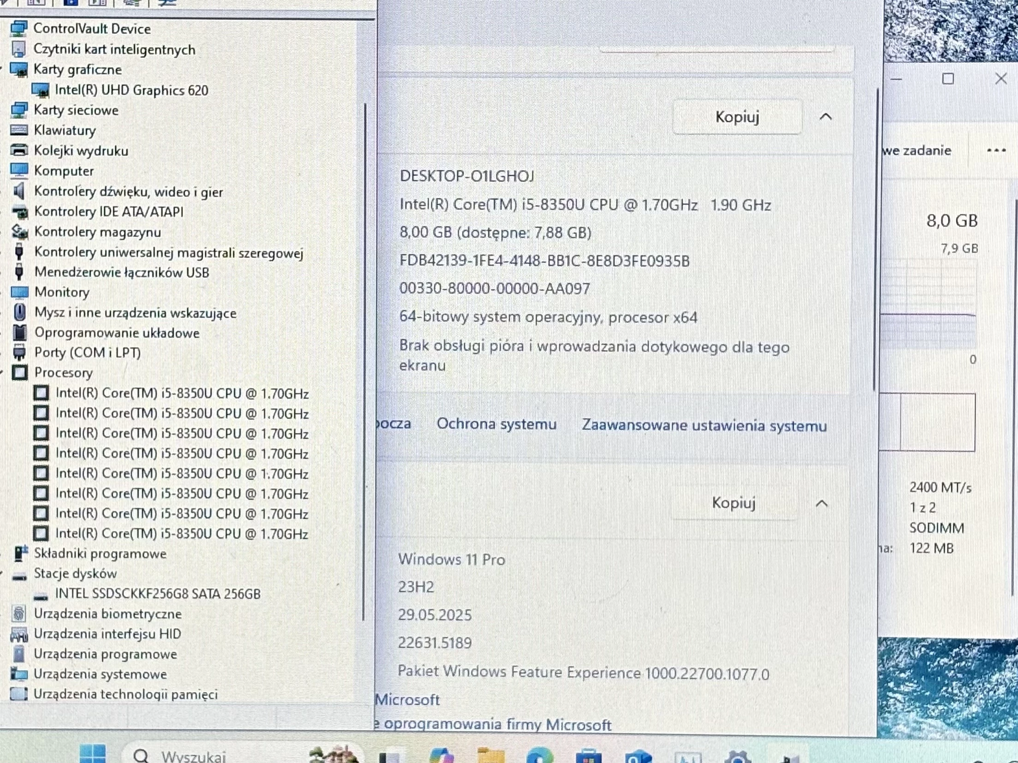The image size is (1018, 763).
Task: Click the Karty graficzne category icon
Action: tap(19, 70)
